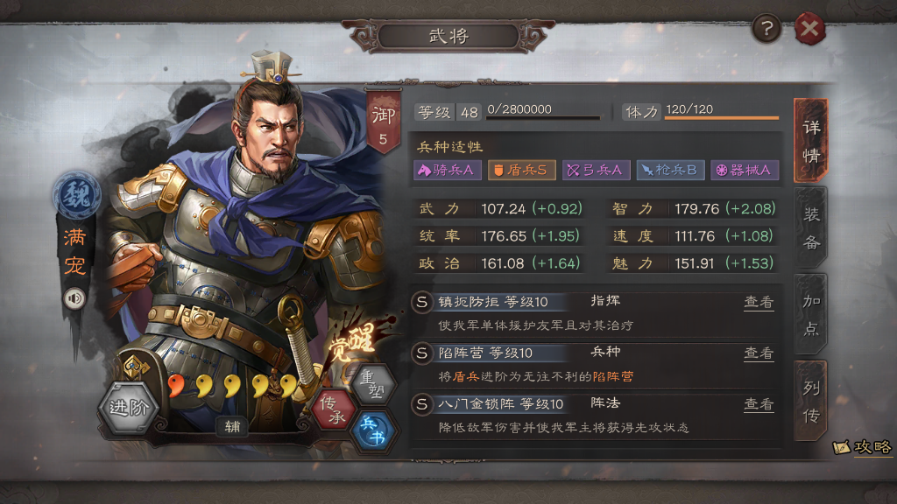Switch to the 装备 equipment tab
897x504 pixels.
click(x=811, y=228)
